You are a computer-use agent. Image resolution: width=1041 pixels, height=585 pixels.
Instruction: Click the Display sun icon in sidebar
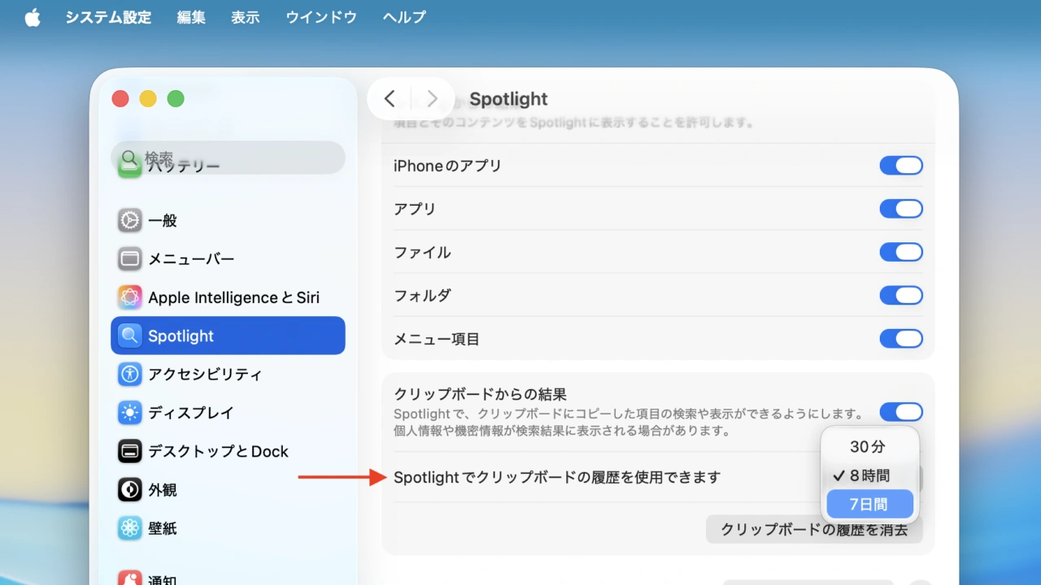[x=129, y=413]
